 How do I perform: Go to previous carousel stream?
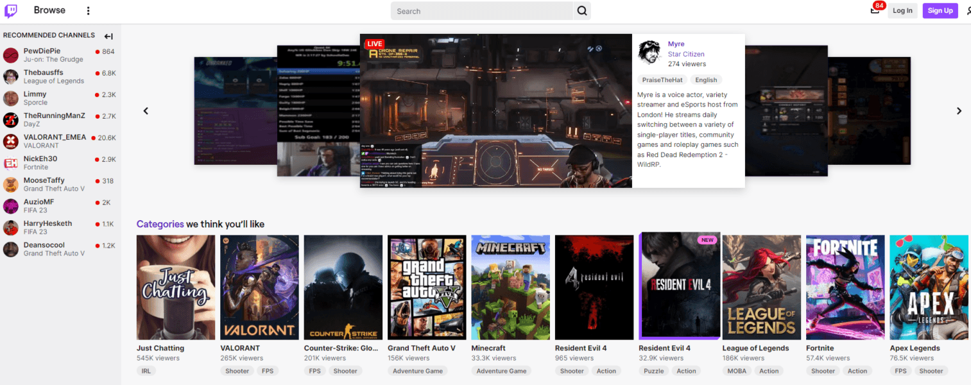click(x=146, y=111)
